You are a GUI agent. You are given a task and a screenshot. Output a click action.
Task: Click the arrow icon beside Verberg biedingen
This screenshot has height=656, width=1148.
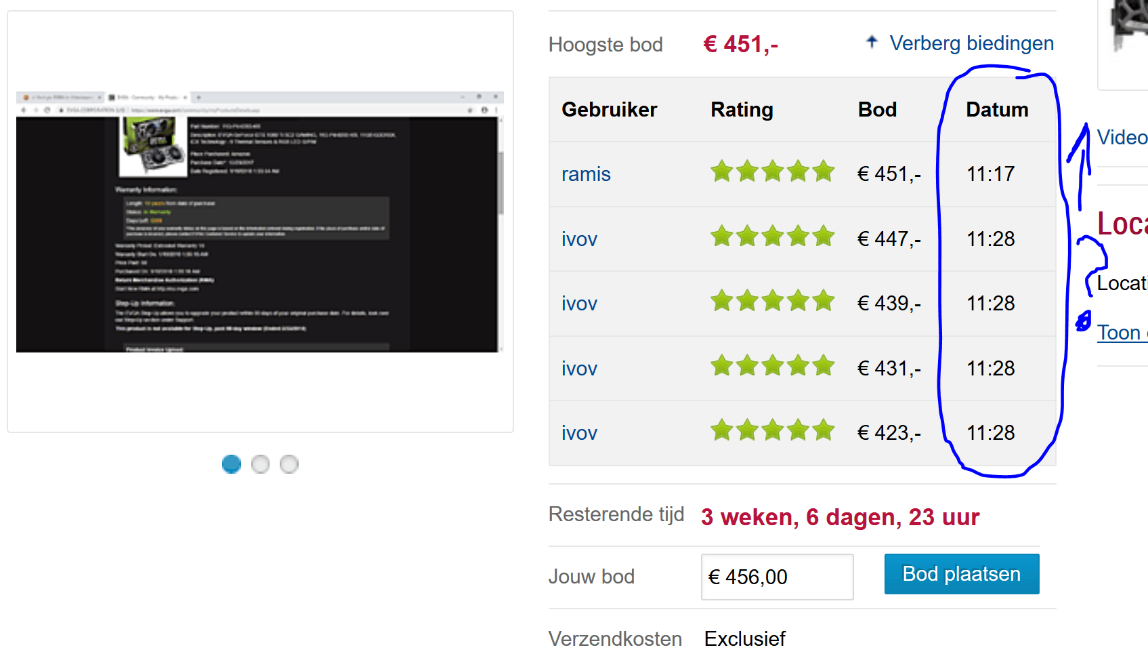(x=872, y=42)
